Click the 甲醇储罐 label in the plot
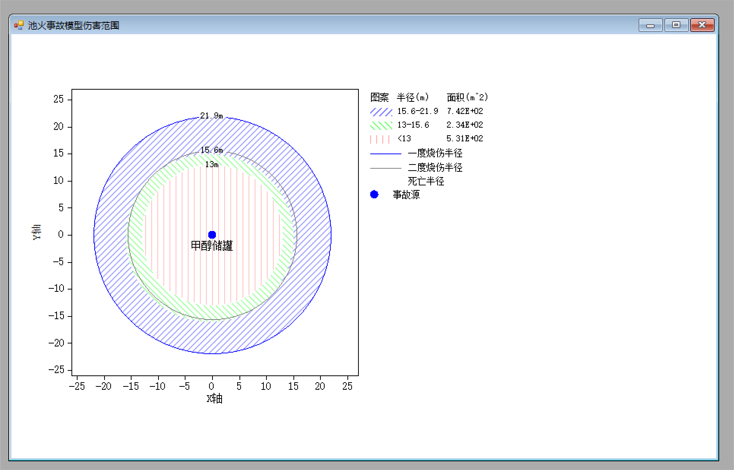 pyautogui.click(x=212, y=246)
